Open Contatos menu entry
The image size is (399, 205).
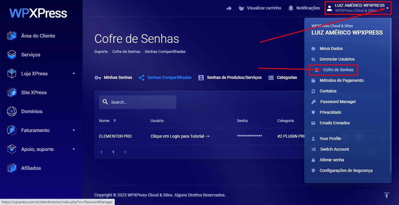(x=328, y=91)
